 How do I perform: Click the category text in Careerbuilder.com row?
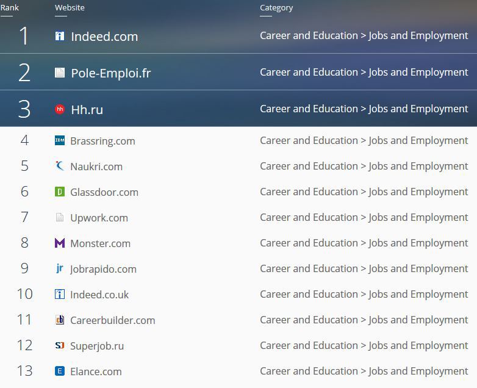364,320
